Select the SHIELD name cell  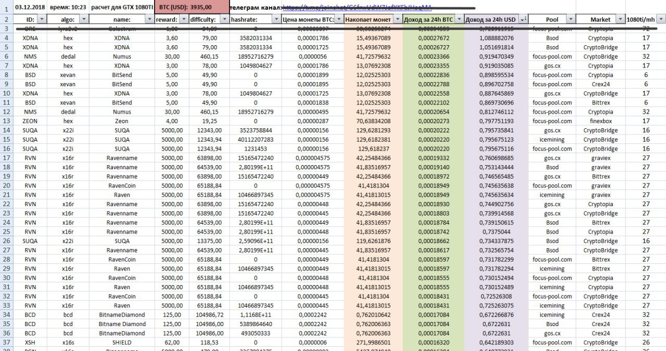coord(122,343)
